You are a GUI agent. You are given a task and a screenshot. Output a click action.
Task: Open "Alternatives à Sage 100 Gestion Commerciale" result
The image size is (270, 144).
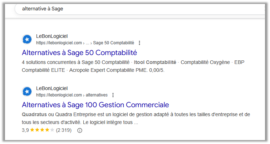click(95, 105)
